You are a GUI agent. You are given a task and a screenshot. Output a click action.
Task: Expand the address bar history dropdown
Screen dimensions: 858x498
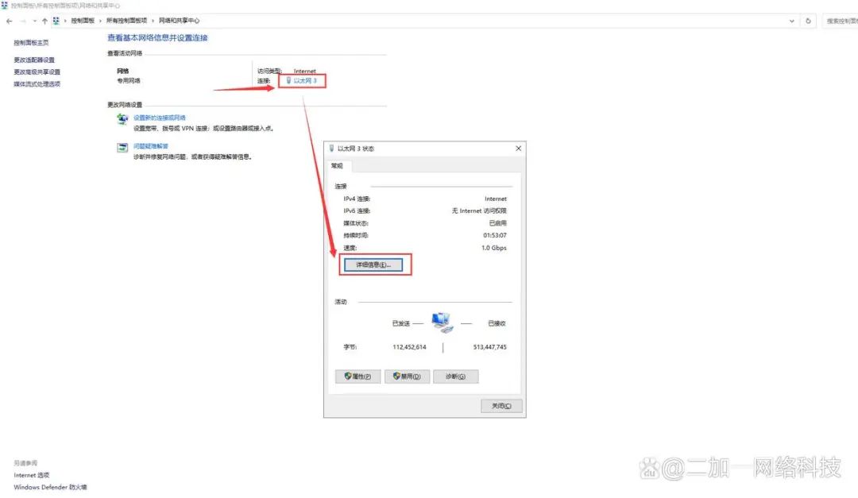pos(792,21)
